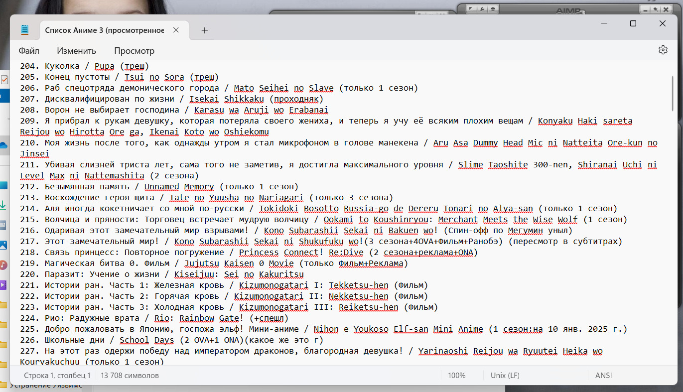This screenshot has width=683, height=392.
Task: Click the 100% zoom indicator in status bar
Action: pyautogui.click(x=456, y=376)
